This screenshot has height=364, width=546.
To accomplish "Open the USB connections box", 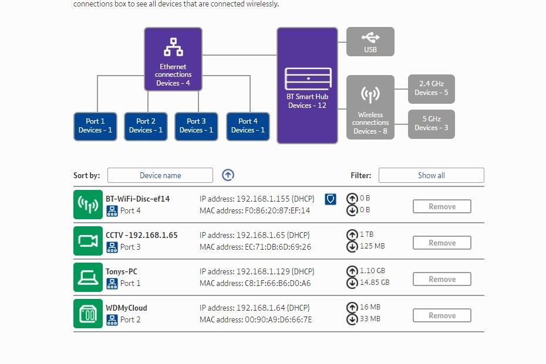I will click(370, 42).
